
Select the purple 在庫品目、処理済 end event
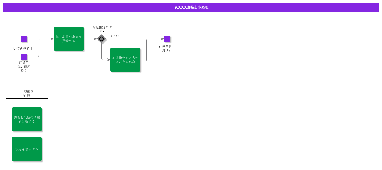(167, 39)
